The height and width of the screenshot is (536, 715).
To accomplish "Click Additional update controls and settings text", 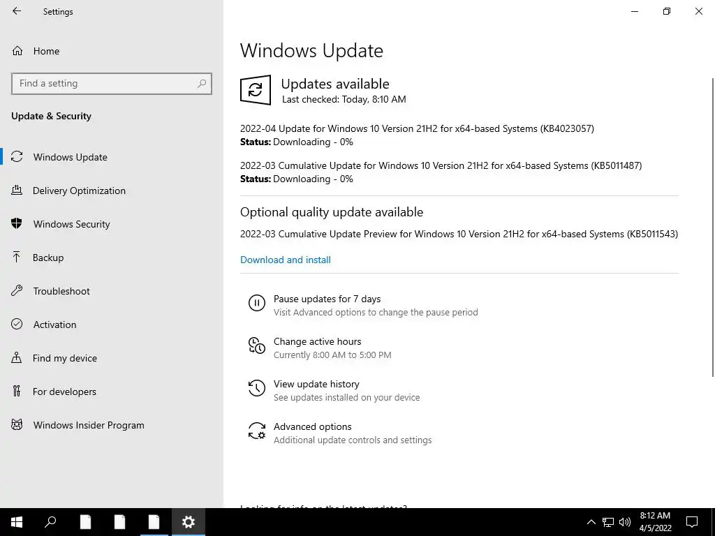I will 353,440.
